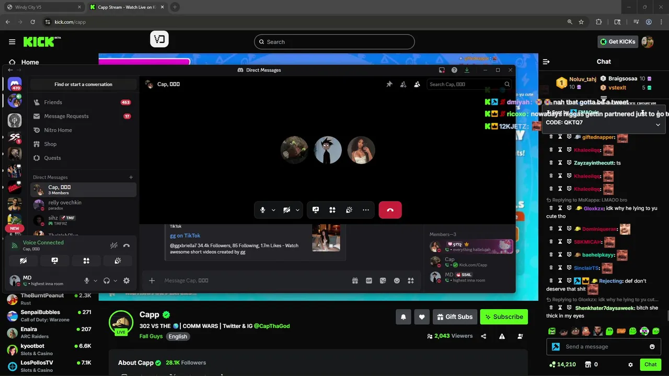The height and width of the screenshot is (376, 669).
Task: Click Get KICKs button
Action: [618, 42]
